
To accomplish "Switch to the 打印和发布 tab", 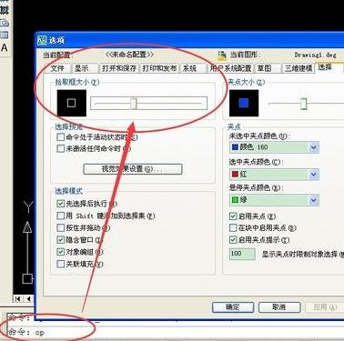I will 159,68.
